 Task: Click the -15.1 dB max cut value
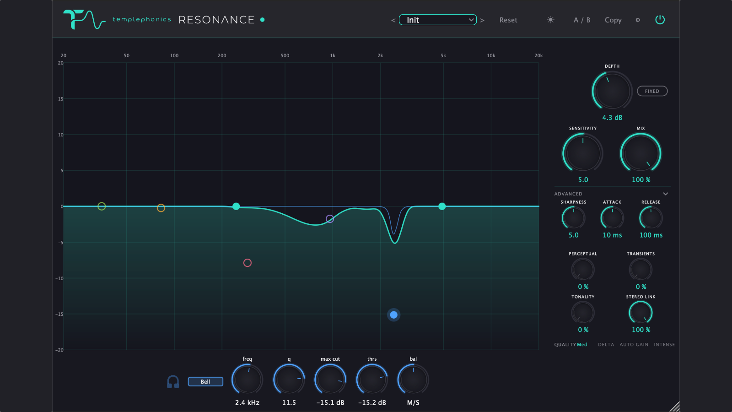(x=330, y=403)
